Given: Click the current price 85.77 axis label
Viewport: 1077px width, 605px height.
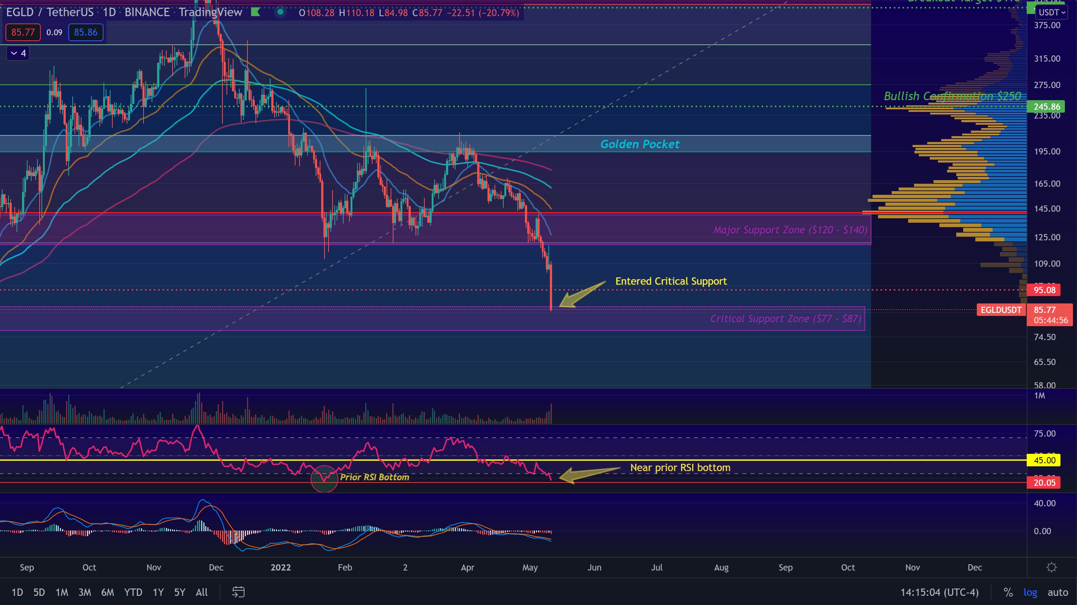Looking at the screenshot, I should coord(1050,315).
